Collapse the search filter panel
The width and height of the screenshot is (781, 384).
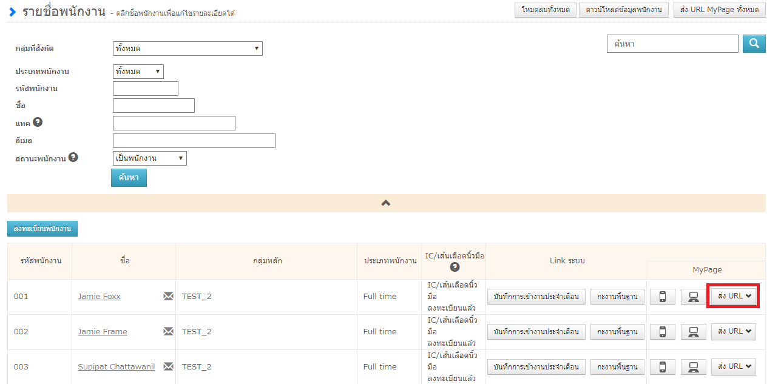click(x=386, y=203)
